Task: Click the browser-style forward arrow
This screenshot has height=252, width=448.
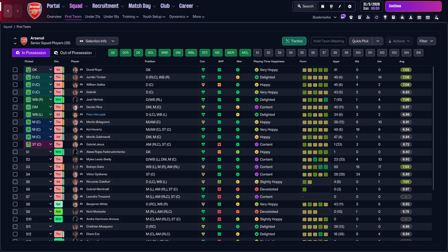Action: click(x=18, y=11)
